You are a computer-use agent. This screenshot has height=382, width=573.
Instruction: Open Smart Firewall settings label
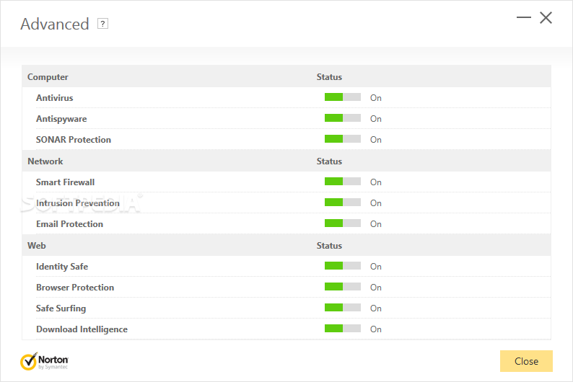coord(65,182)
